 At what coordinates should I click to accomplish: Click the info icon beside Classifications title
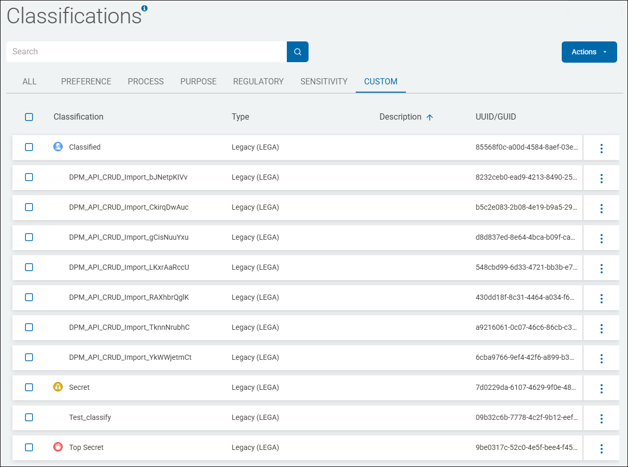click(x=144, y=8)
